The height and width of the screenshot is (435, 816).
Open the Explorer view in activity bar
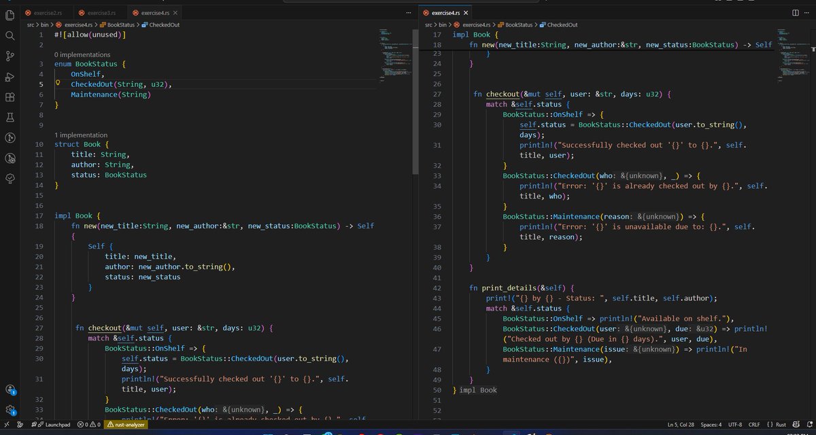coord(10,14)
